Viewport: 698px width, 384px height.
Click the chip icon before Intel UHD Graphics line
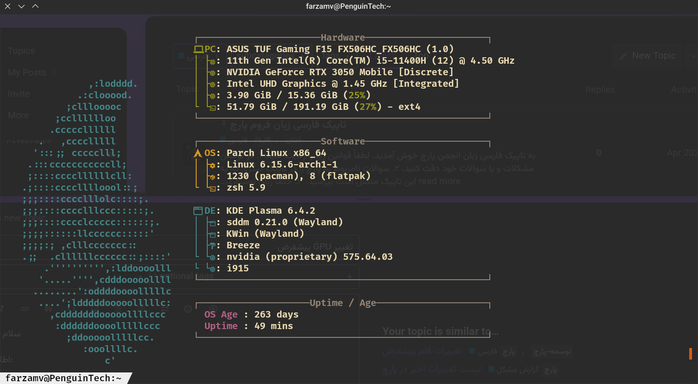(212, 84)
